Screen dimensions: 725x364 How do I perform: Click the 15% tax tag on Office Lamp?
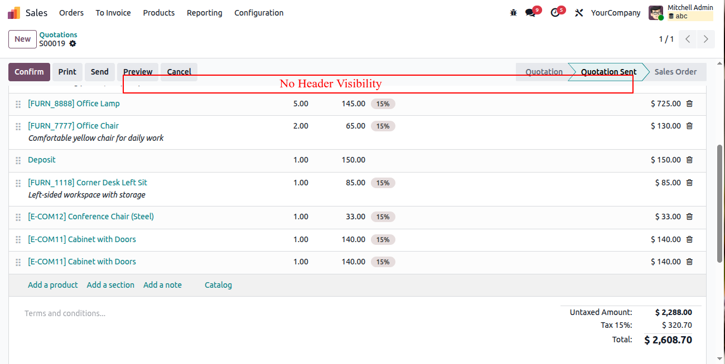(x=383, y=104)
